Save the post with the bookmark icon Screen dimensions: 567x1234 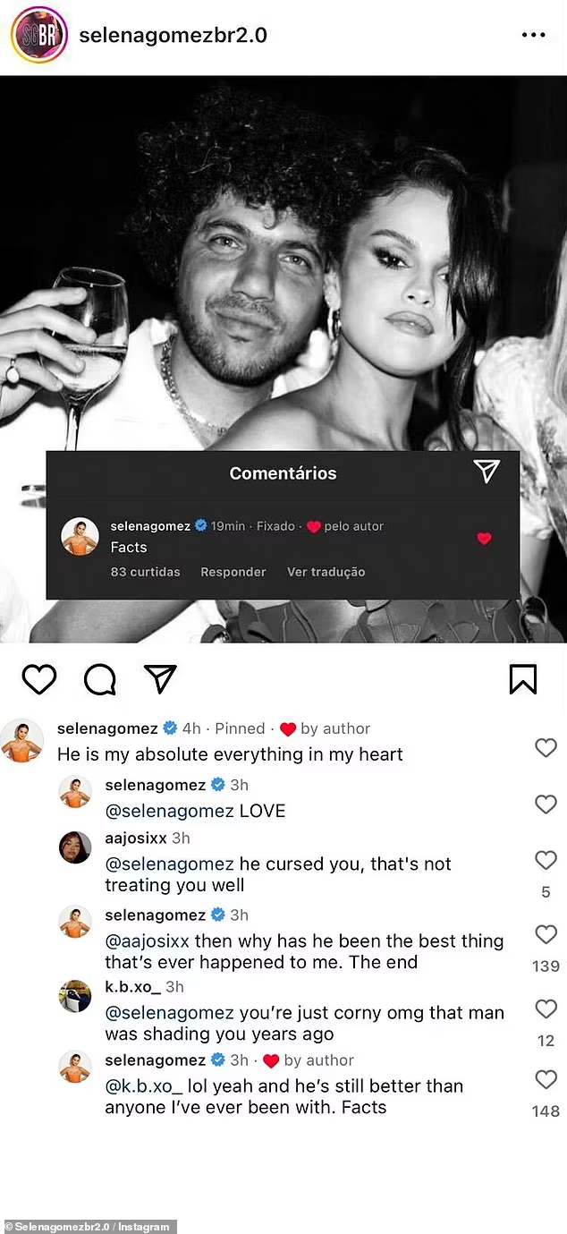tap(524, 679)
